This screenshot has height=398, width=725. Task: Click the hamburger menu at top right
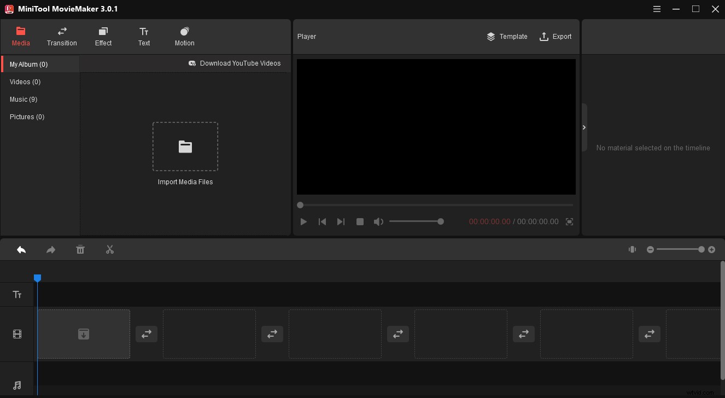coord(657,9)
